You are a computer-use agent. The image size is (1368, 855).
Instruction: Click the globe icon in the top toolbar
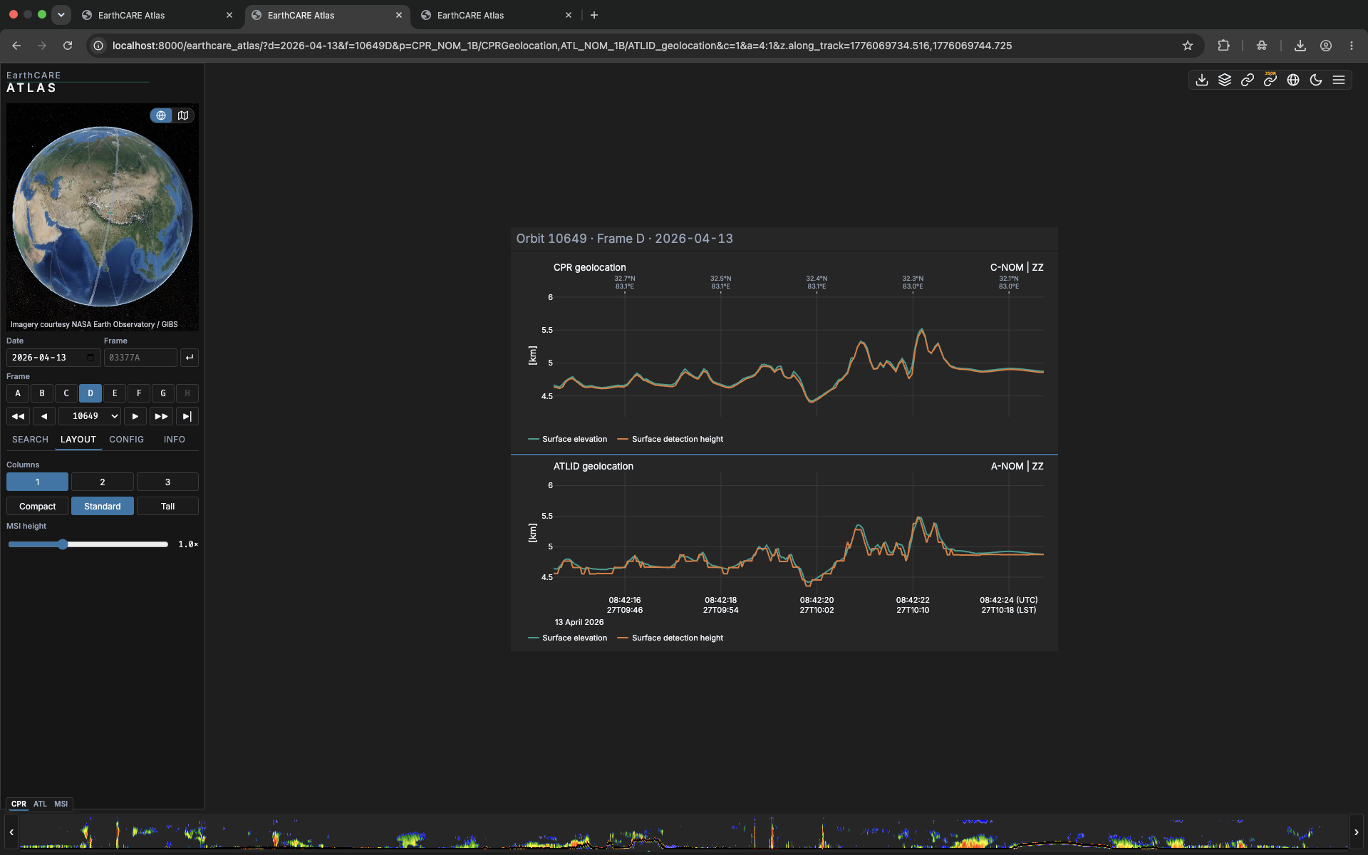tap(1293, 80)
